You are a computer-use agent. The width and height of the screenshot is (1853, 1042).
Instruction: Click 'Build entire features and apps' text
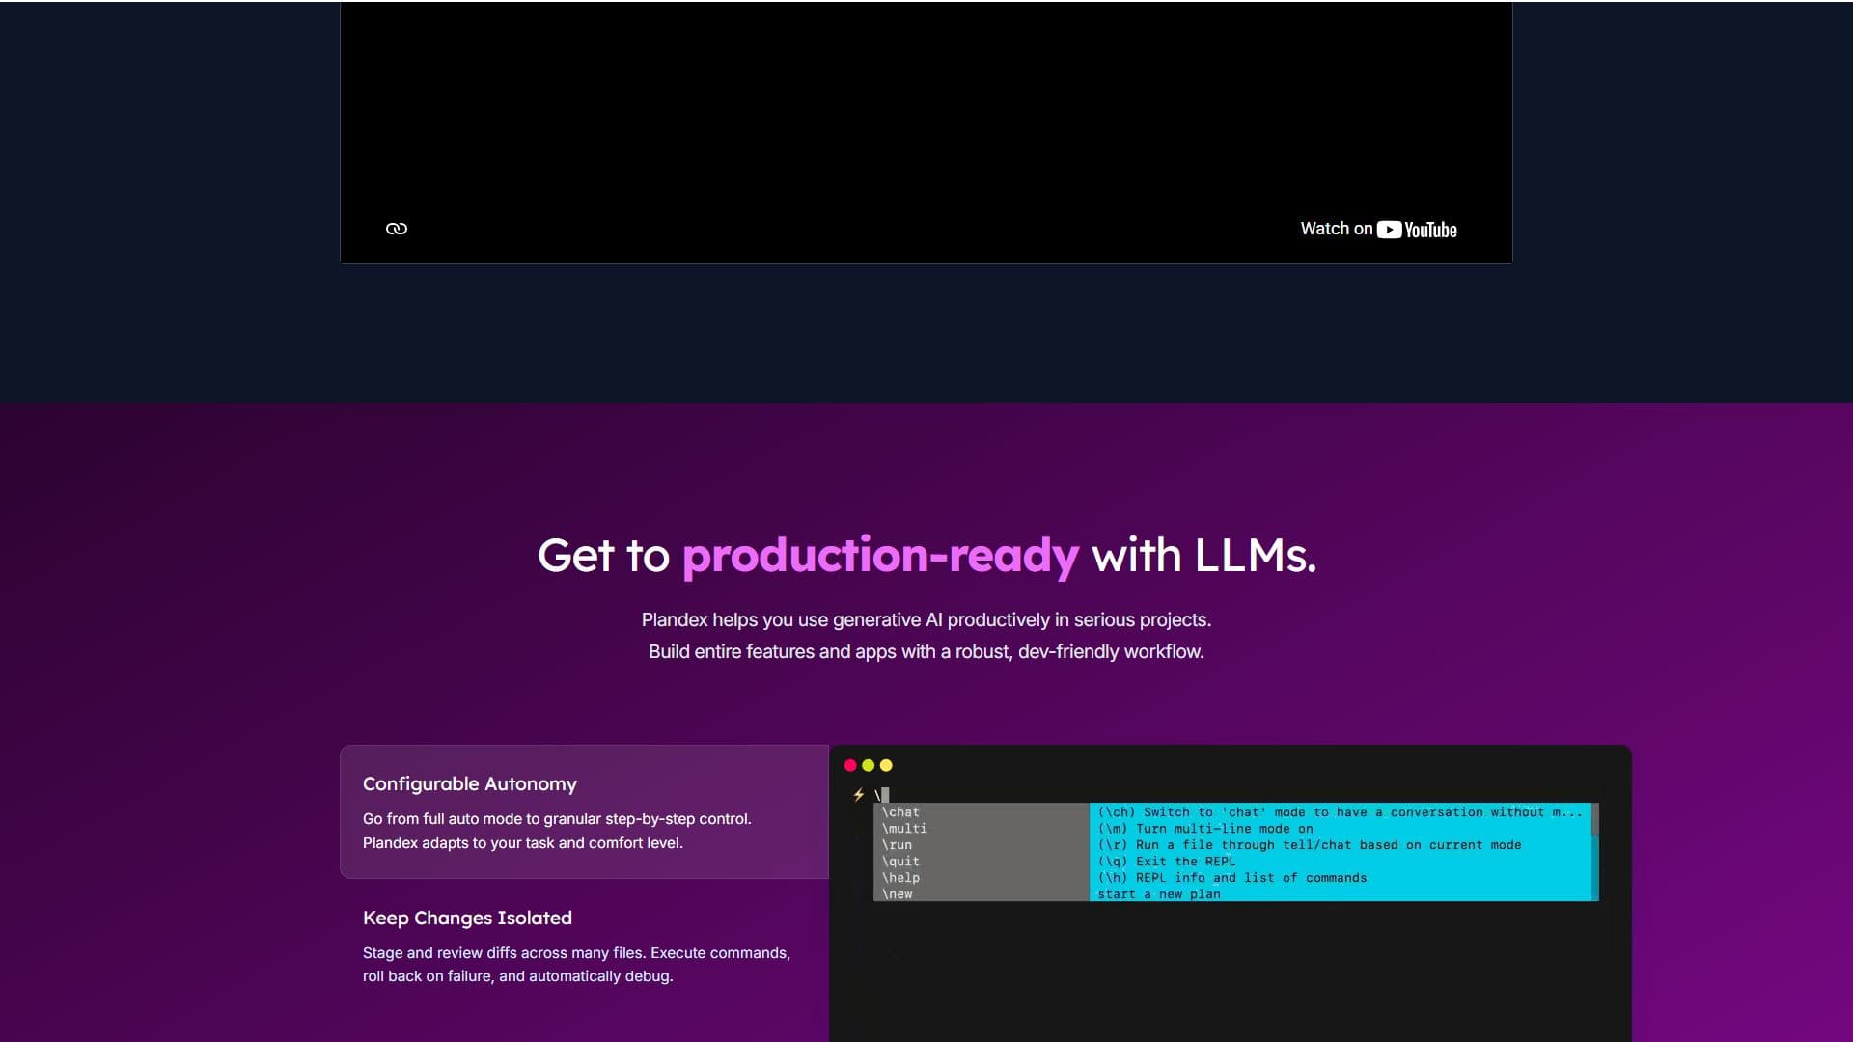(926, 651)
